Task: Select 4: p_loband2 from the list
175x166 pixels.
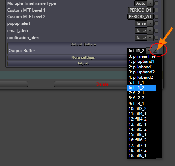Action: 141,77
